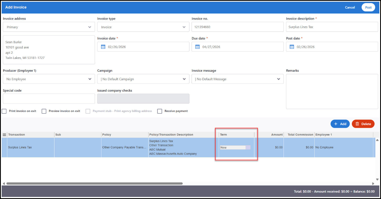Click the horizontal scroll left arrow
The image size is (381, 199).
tap(4, 184)
